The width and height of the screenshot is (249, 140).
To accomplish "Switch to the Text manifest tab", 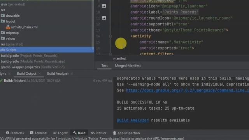I will [104, 66].
